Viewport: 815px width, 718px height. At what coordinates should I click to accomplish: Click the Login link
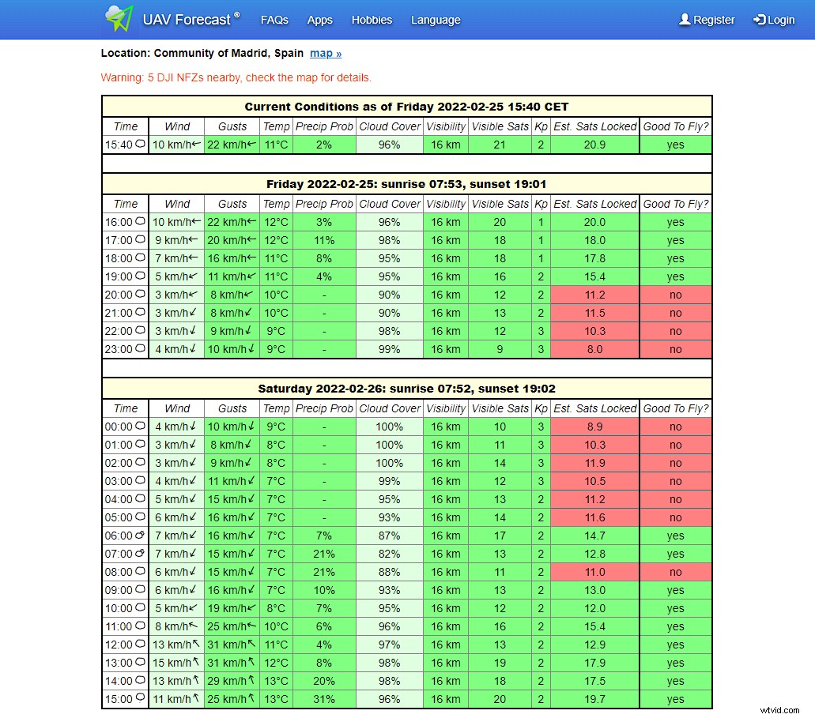[780, 20]
